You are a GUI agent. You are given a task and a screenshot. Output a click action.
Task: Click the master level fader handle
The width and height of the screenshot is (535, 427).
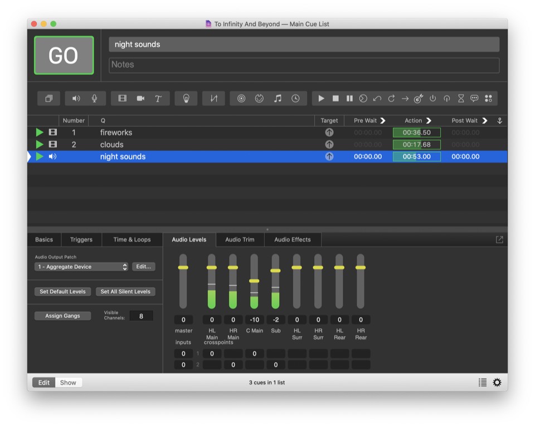point(183,267)
